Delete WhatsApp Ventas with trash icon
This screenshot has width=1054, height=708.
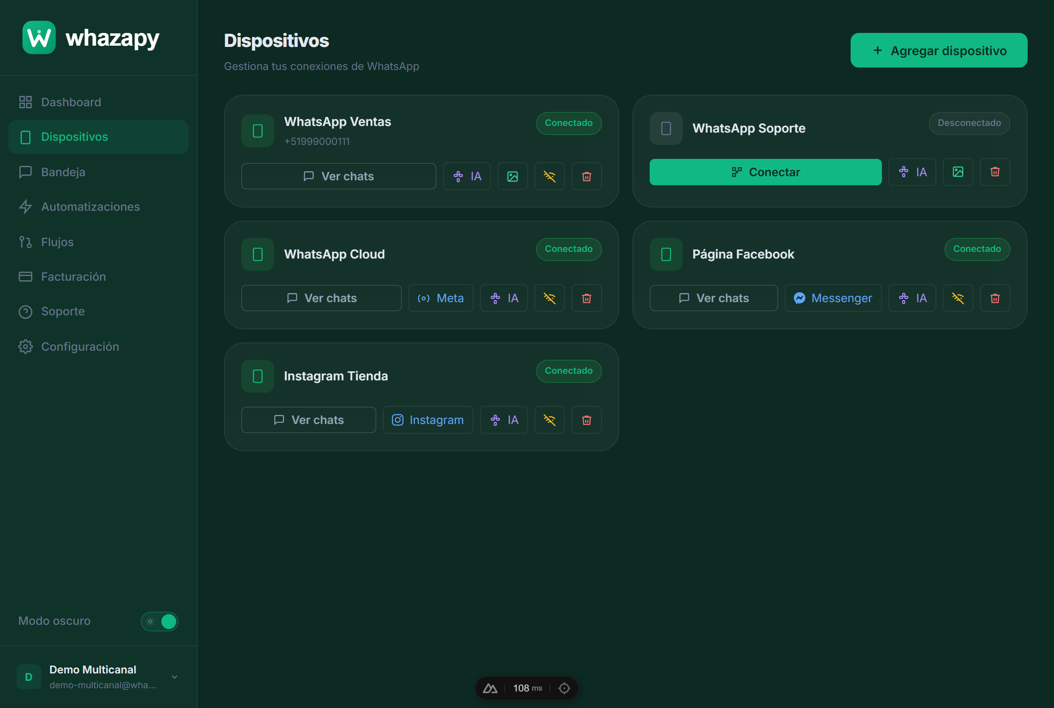point(586,176)
